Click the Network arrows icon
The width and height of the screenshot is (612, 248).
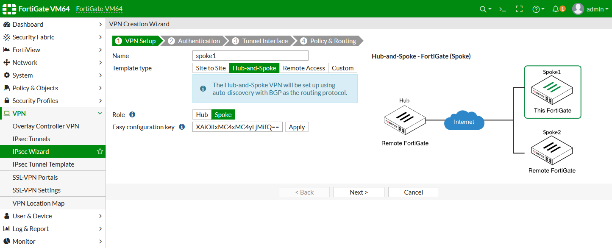6,63
